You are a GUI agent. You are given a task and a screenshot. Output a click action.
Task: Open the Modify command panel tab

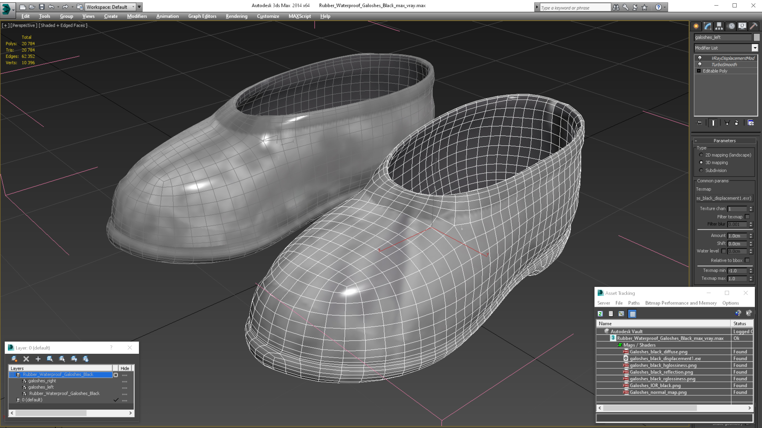pos(707,26)
